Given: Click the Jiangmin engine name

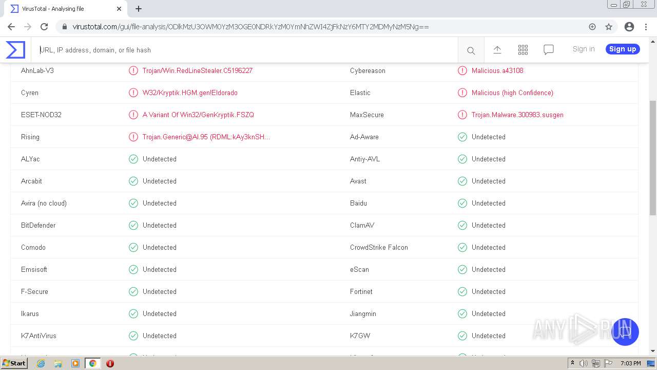Looking at the screenshot, I should coord(363,313).
